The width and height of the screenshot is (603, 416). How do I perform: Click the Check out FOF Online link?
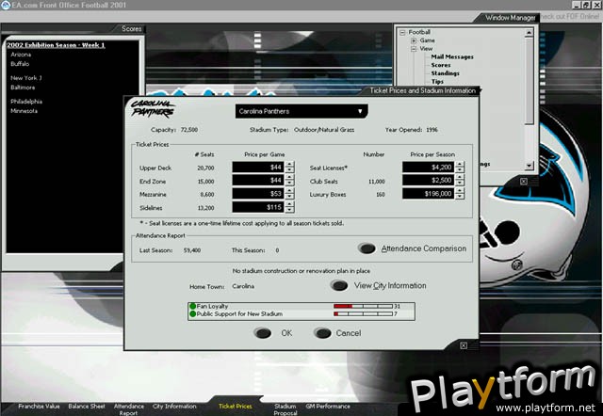pos(570,17)
